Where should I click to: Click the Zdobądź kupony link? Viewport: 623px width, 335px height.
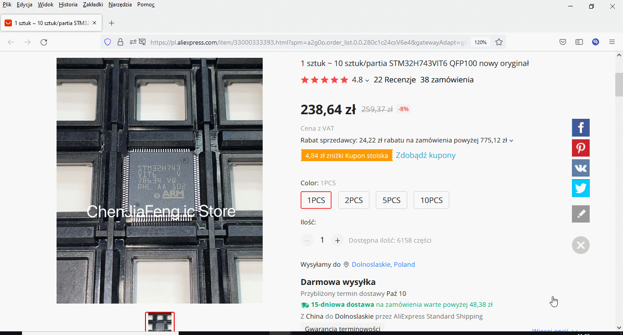point(426,155)
